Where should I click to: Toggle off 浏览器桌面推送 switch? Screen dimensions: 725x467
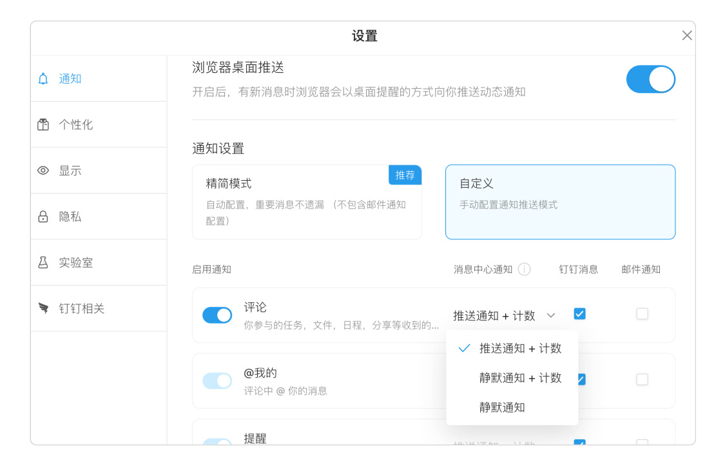[x=650, y=79]
